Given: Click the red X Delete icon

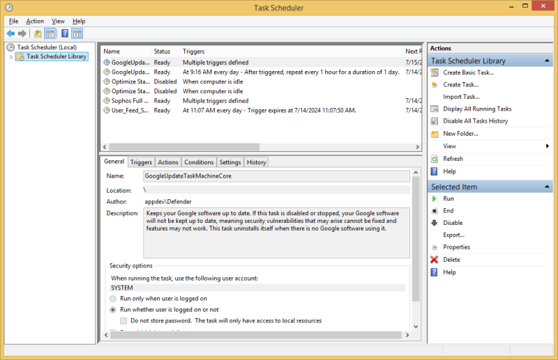Looking at the screenshot, I should [434, 260].
